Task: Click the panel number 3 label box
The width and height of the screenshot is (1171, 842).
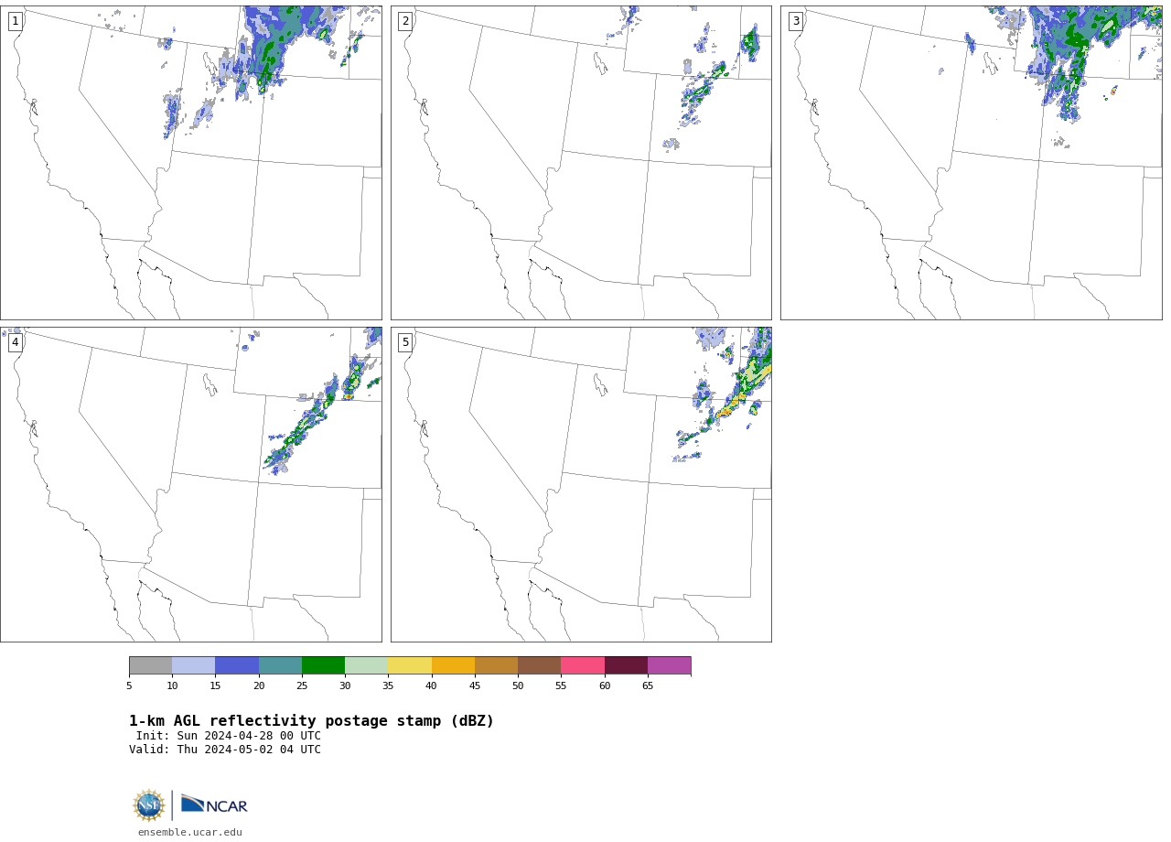Action: click(x=796, y=21)
